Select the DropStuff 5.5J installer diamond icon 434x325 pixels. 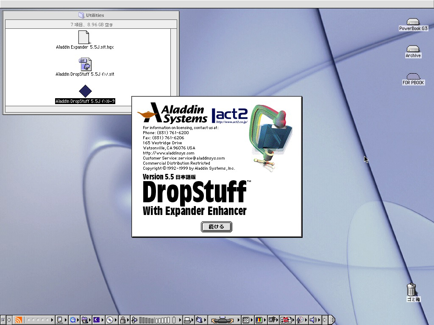(85, 91)
